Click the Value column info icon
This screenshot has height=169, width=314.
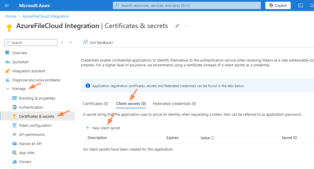click(212, 138)
